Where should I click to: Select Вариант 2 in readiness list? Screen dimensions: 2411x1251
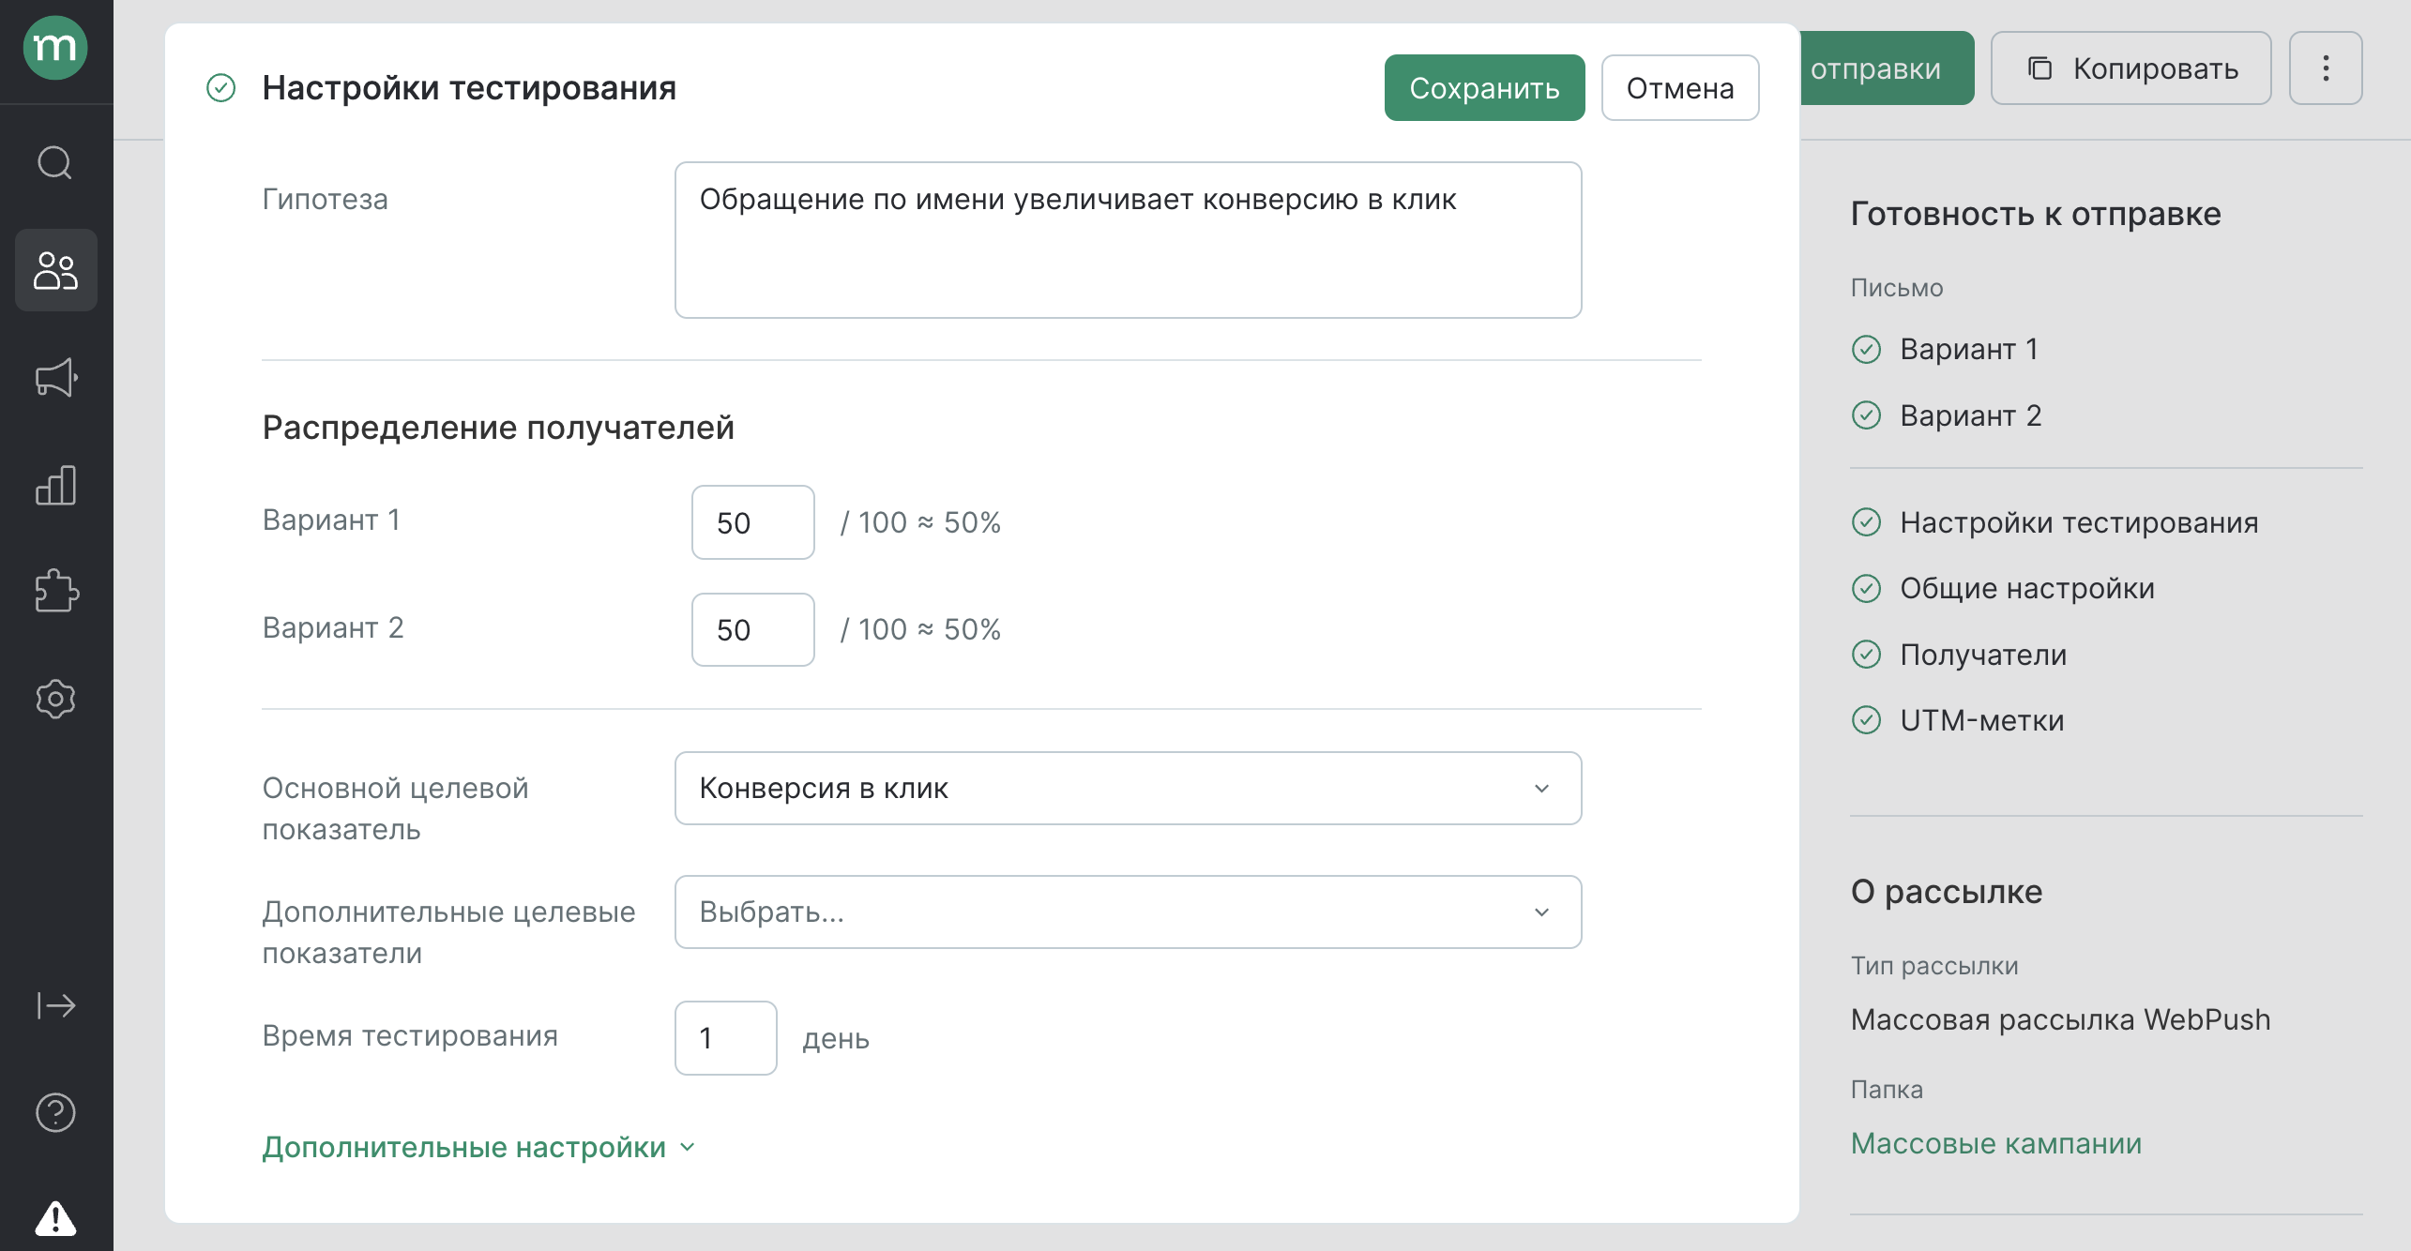[1970, 415]
